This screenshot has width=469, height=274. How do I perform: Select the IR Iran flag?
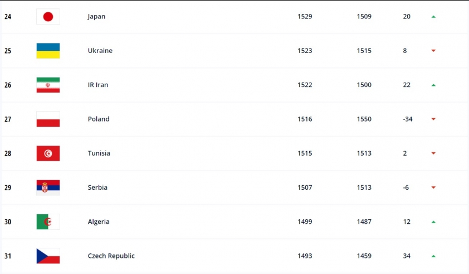pos(48,85)
